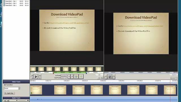Screen dimensions: 181x102
Task: Step back one frame in clip preview
Action: click(x=32, y=75)
